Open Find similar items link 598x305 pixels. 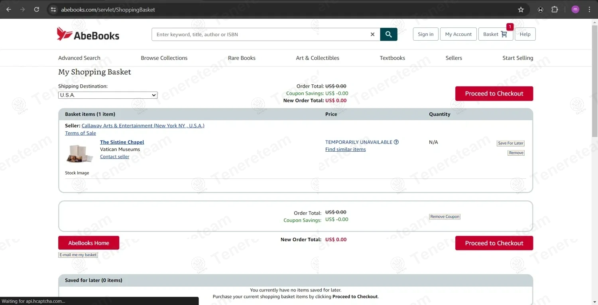click(345, 150)
